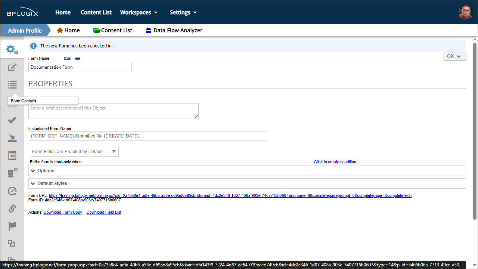The width and height of the screenshot is (478, 269).
Task: Click 'Entire form is read-only when' label
Action: [56, 162]
